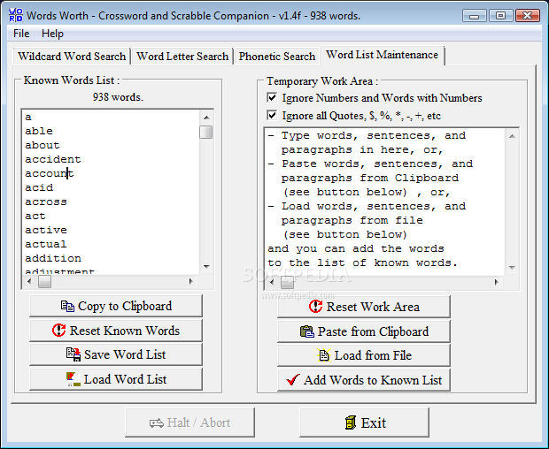The width and height of the screenshot is (549, 449).
Task: Click the Save Word List disk icon
Action: pos(73,354)
